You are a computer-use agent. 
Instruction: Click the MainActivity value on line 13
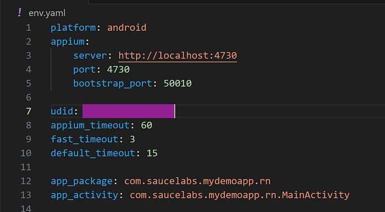click(239, 195)
